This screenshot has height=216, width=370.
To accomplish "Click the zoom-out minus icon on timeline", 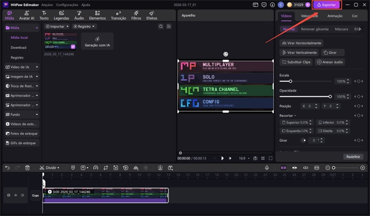I will click(x=328, y=168).
